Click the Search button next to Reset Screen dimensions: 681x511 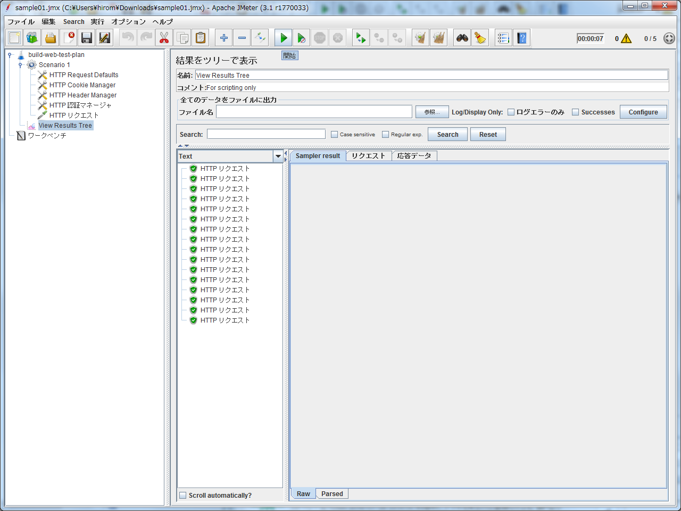tap(447, 135)
